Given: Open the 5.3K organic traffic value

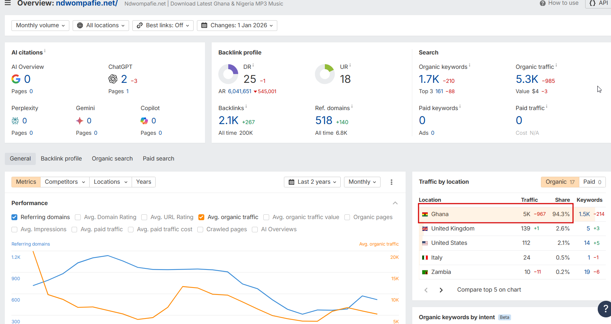Looking at the screenshot, I should [527, 79].
